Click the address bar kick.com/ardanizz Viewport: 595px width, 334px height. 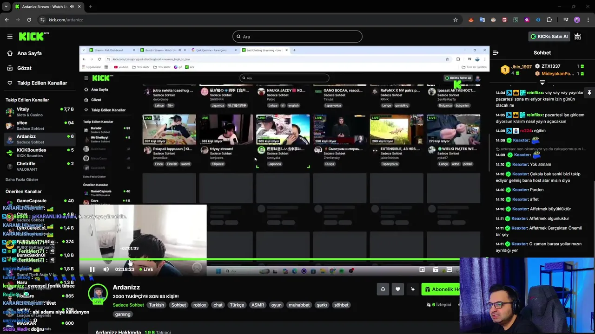[x=66, y=20]
